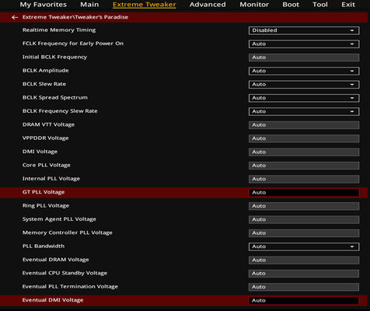The height and width of the screenshot is (311, 370).
Task: Click the Initial BCLK Frequency value field
Action: coord(304,58)
